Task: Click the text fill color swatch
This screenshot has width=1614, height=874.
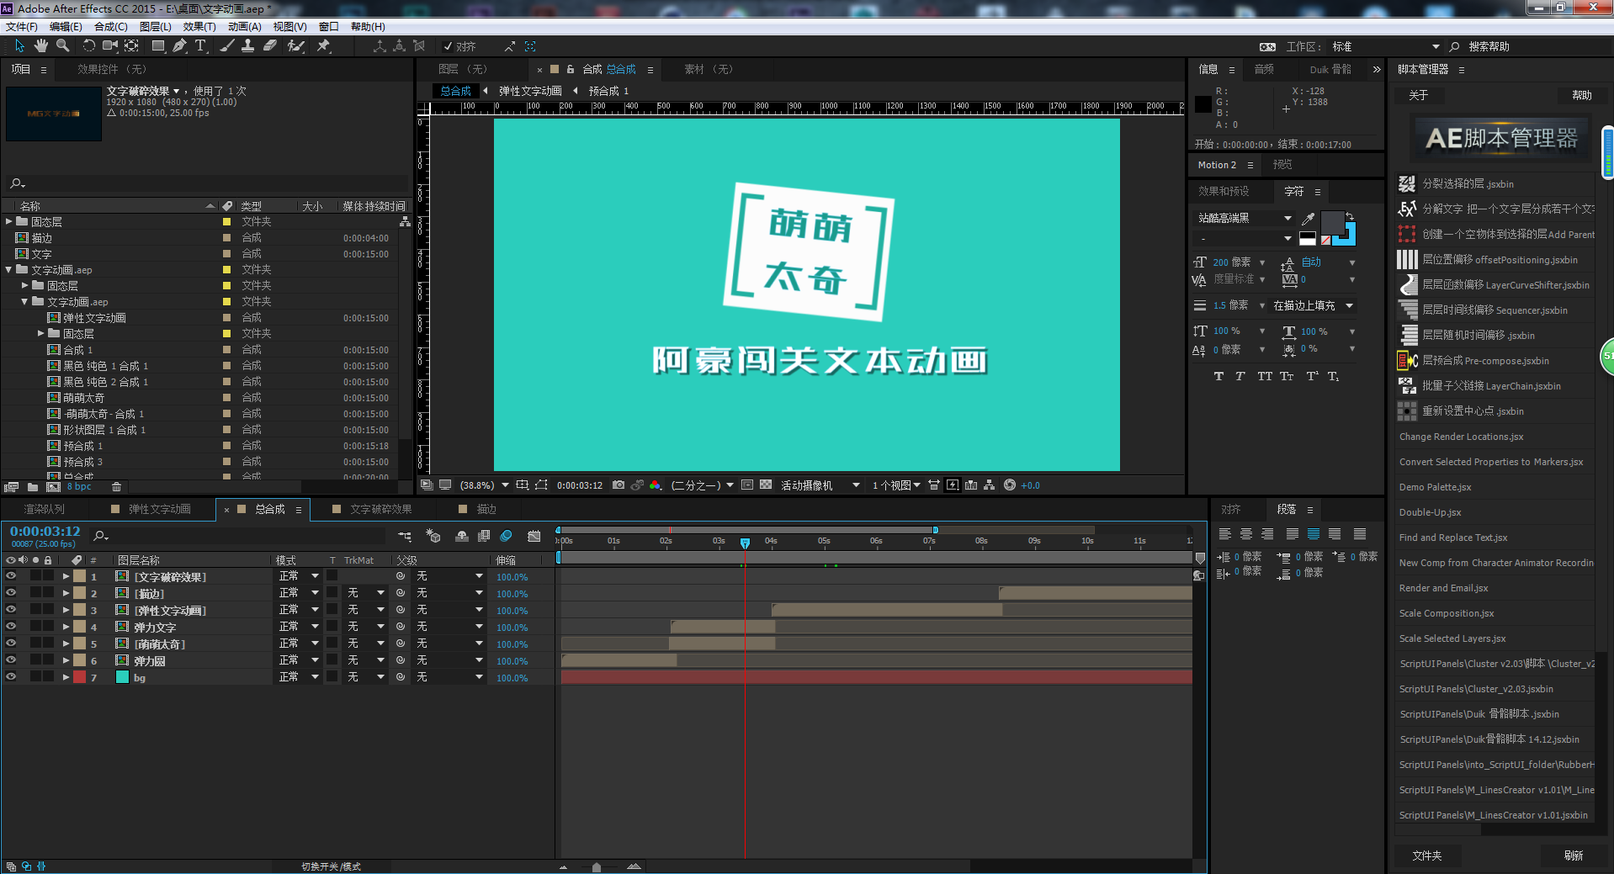Action: (1331, 223)
